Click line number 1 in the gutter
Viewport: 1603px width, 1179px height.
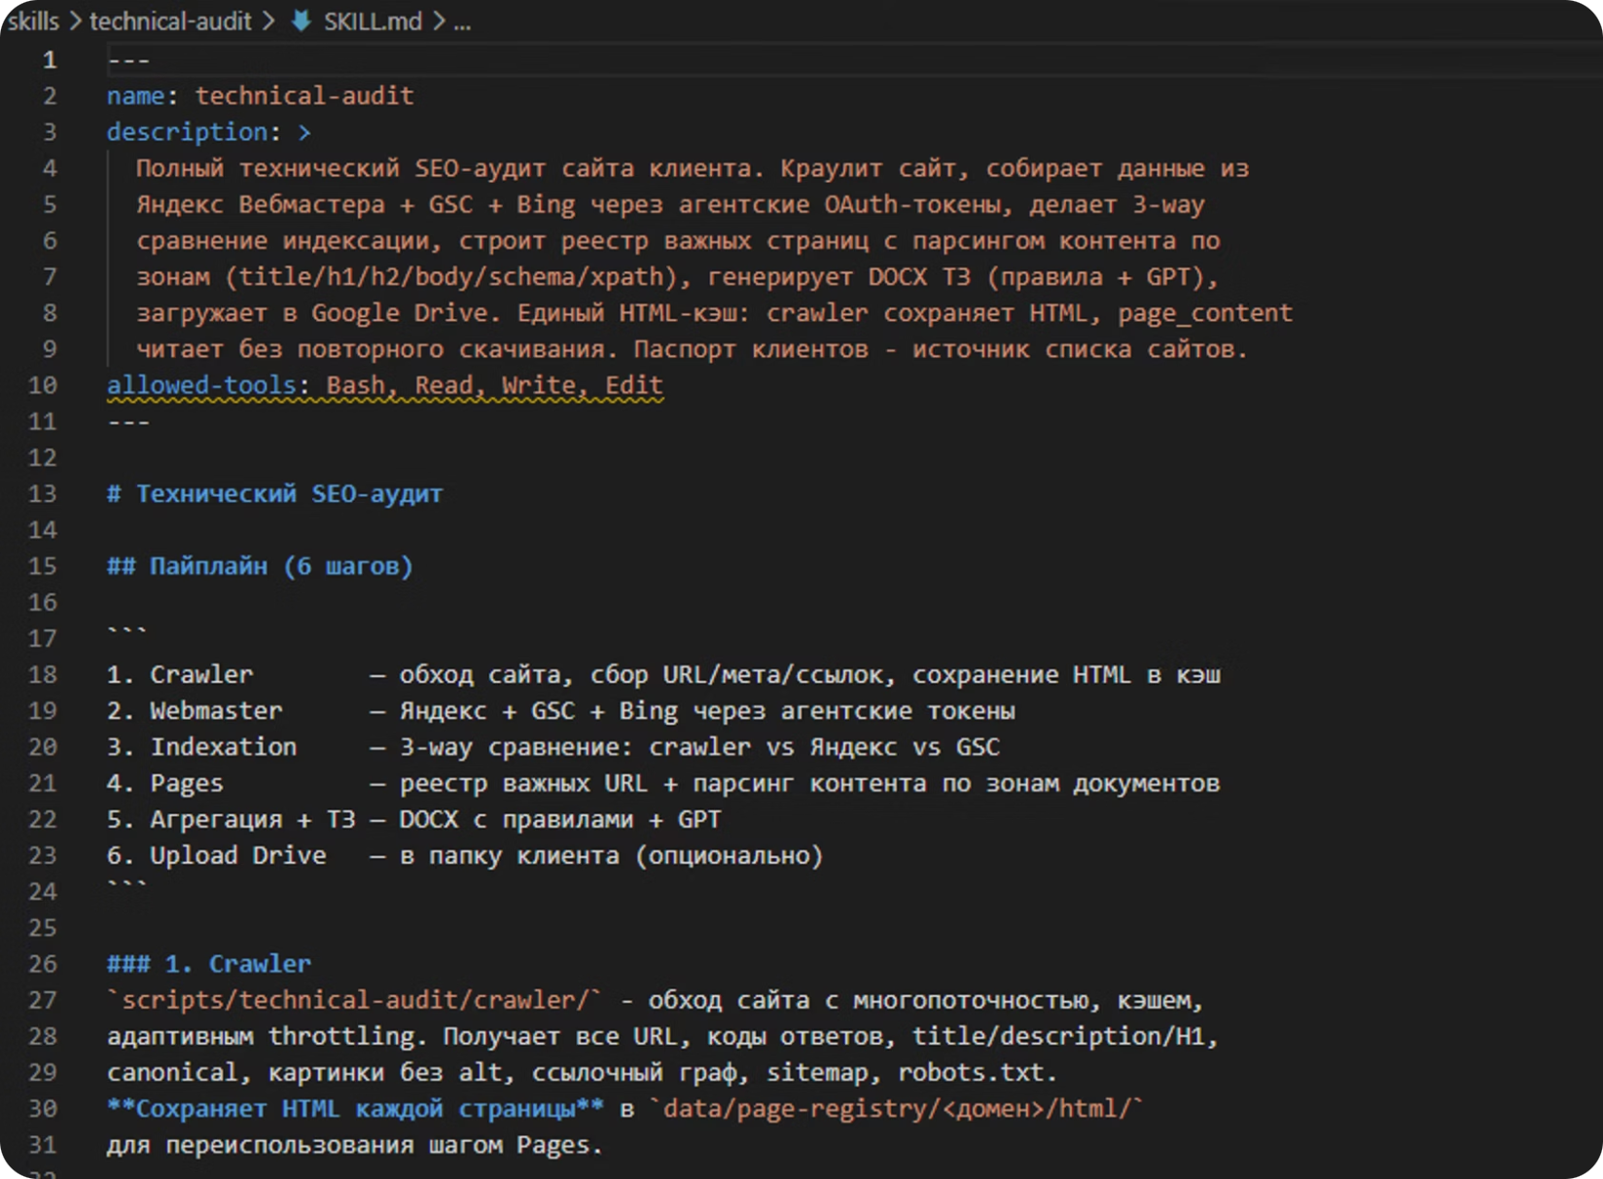coord(49,59)
